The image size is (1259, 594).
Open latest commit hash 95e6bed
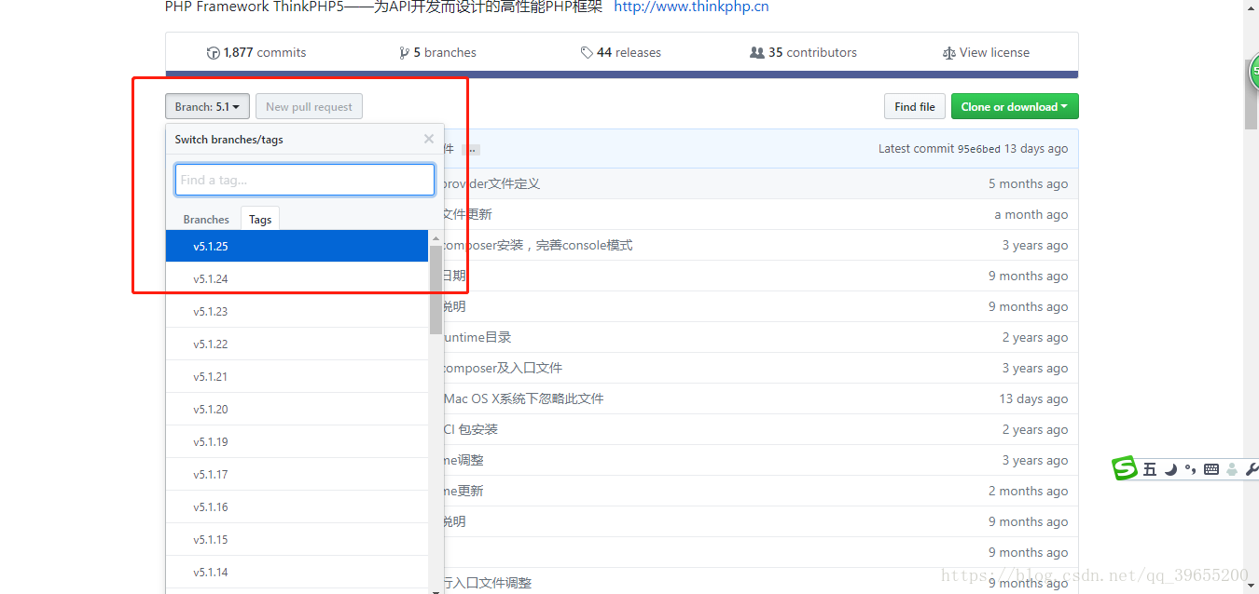point(979,149)
